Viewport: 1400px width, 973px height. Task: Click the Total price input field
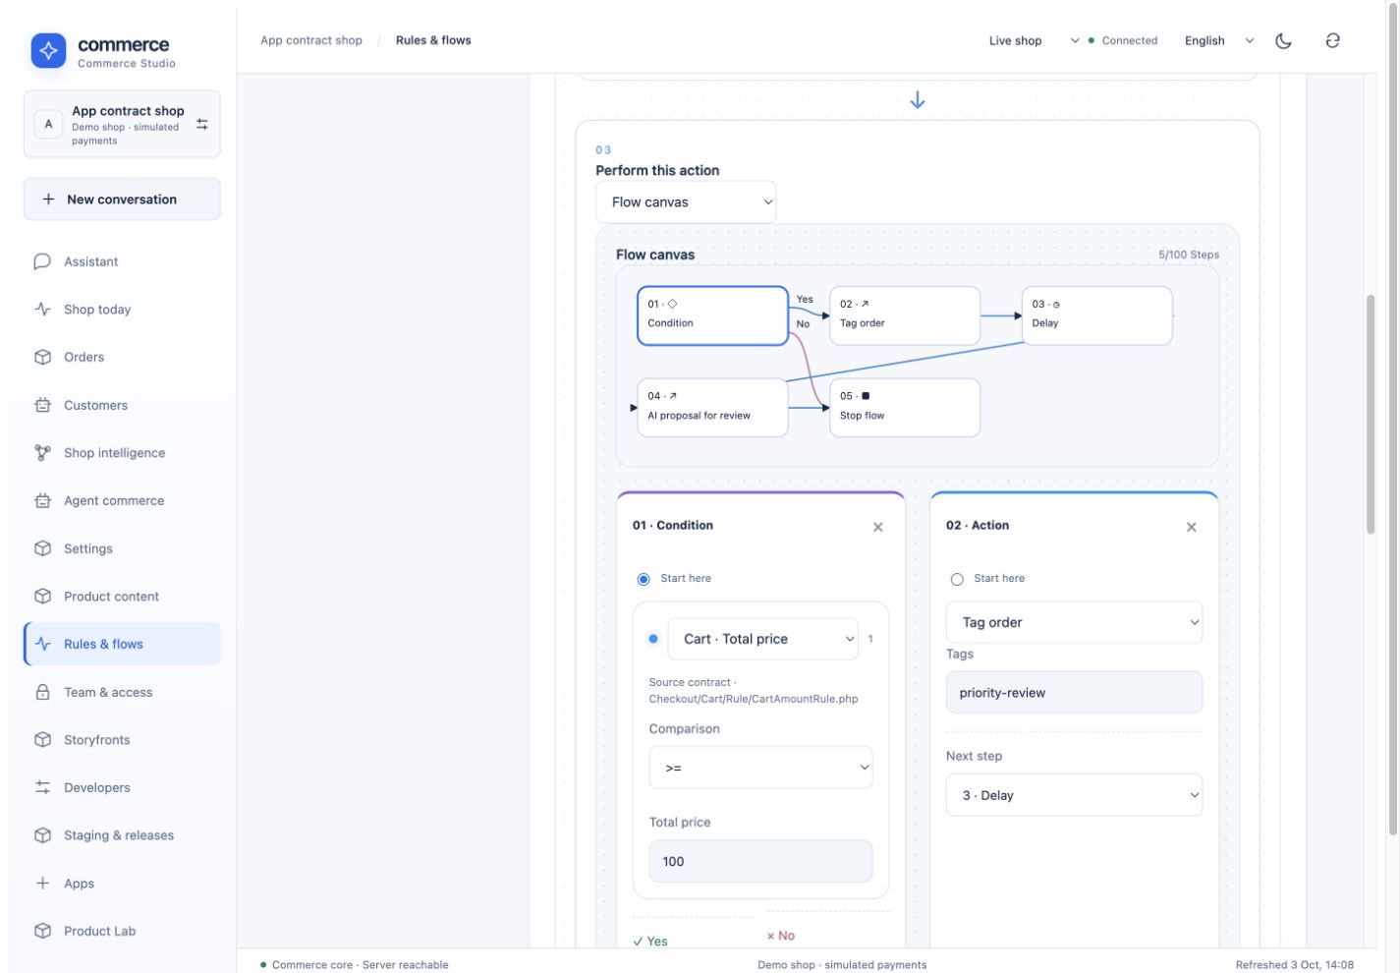tap(760, 861)
